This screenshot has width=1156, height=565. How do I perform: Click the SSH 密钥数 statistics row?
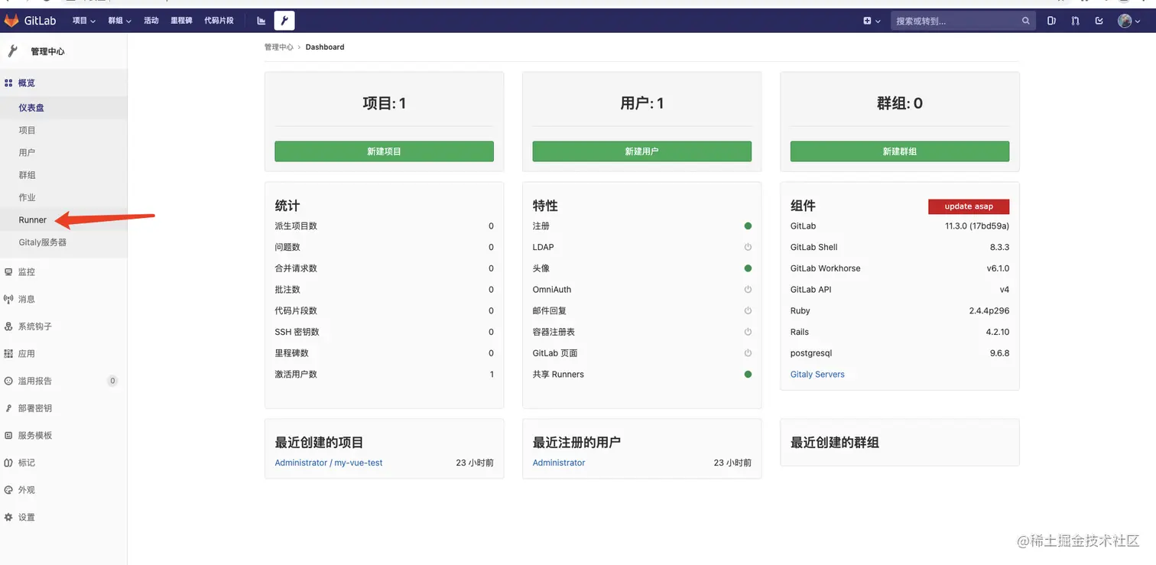tap(384, 332)
